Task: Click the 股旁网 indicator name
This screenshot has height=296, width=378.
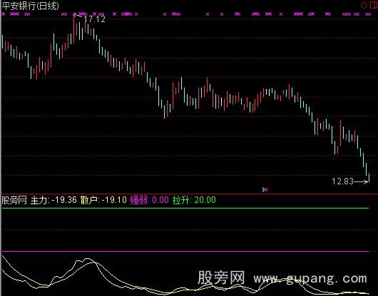Action: point(14,200)
